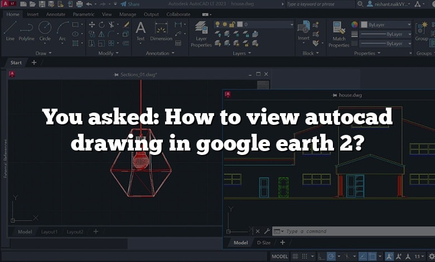Viewport: 435px width, 262px height.
Task: Click the Start file tab
Action: point(16,62)
